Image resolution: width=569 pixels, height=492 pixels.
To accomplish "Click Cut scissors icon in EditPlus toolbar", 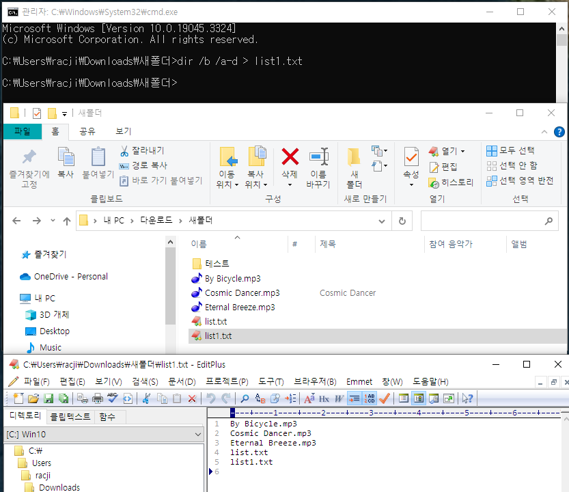I will click(x=146, y=398).
